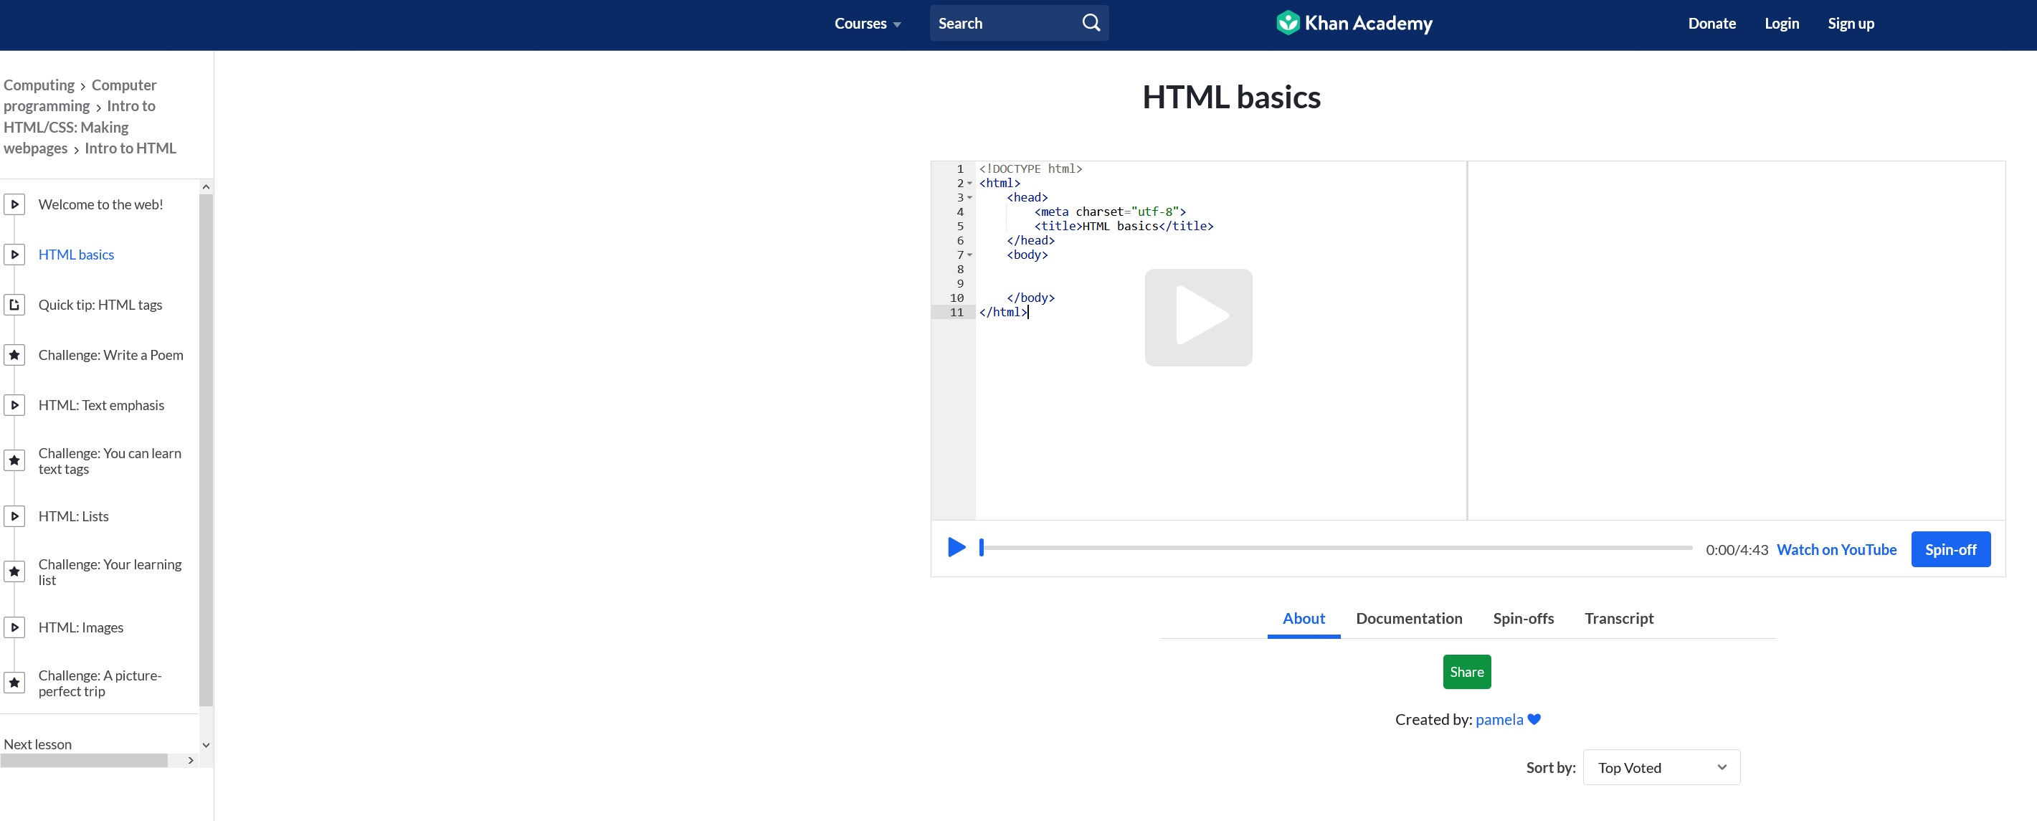Open the Watch on YouTube link
This screenshot has width=2037, height=821.
pos(1836,550)
